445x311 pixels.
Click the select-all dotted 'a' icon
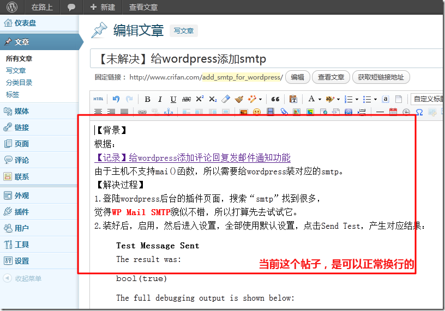(386, 99)
